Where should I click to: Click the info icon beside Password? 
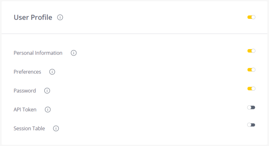tap(47, 91)
